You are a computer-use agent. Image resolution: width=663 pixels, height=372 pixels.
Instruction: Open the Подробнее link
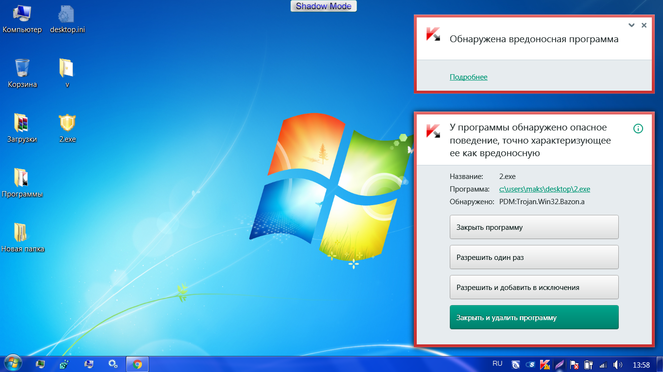tap(469, 77)
